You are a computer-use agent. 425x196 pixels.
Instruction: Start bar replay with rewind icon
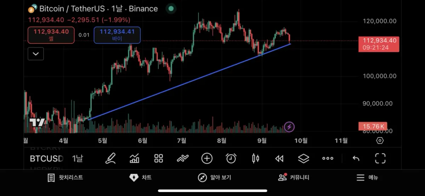(x=279, y=158)
